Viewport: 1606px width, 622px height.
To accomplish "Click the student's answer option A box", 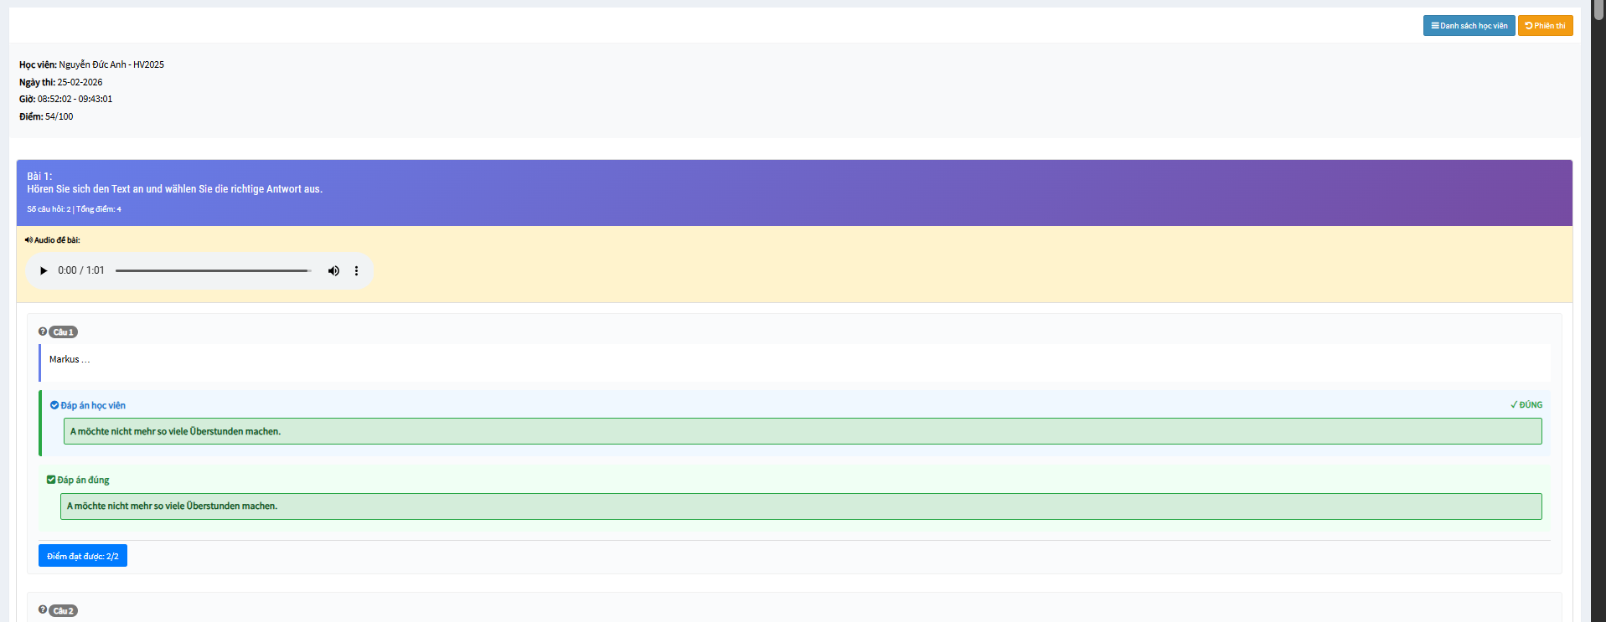I will tap(802, 431).
